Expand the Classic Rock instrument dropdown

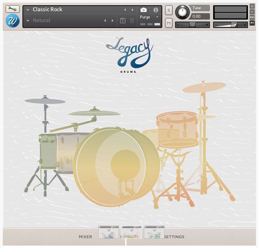[x=28, y=10]
